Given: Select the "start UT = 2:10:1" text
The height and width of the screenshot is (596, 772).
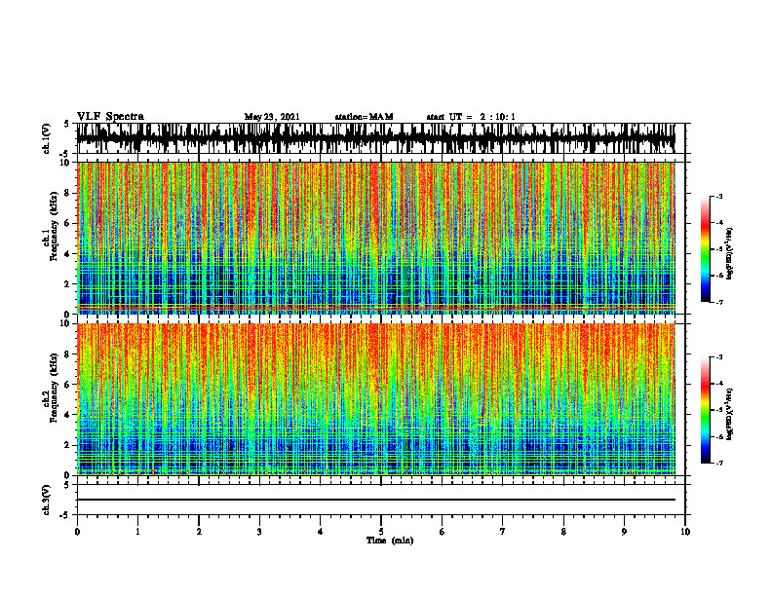Looking at the screenshot, I should (471, 117).
